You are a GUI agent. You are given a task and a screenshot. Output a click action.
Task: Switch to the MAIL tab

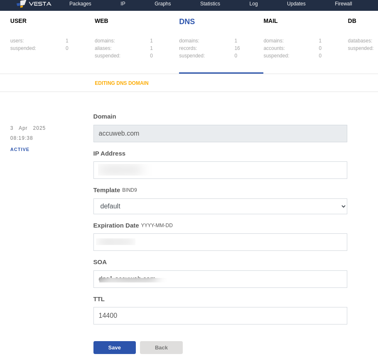270,21
